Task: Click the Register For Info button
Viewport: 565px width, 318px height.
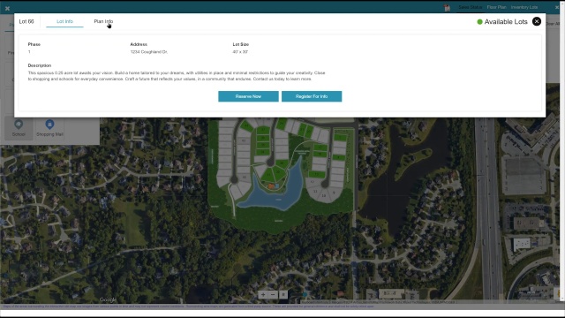Action: (312, 96)
